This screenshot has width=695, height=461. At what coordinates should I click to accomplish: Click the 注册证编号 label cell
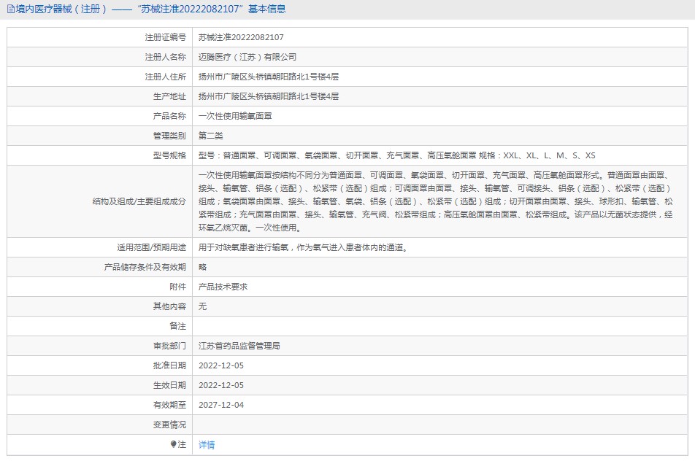pos(100,37)
